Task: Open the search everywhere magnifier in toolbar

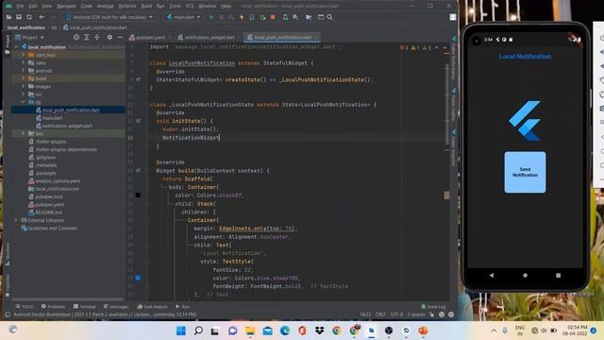Action: click(329, 17)
